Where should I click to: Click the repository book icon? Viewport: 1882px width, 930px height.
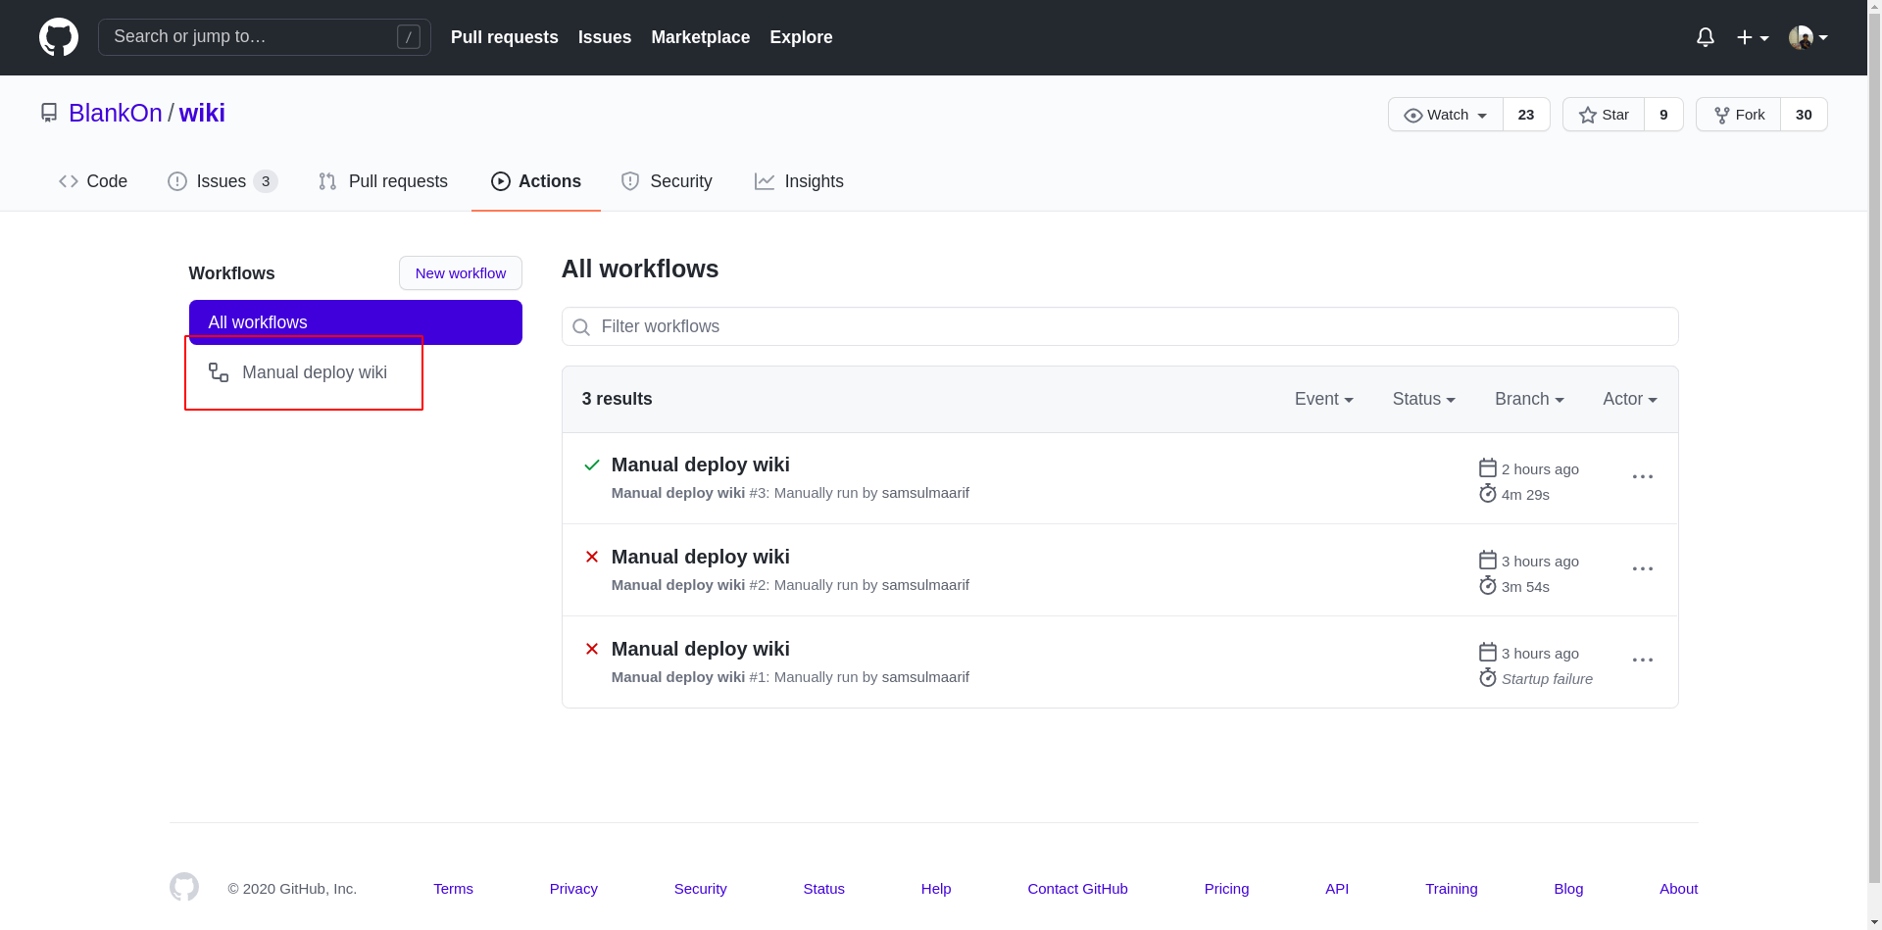(x=49, y=113)
